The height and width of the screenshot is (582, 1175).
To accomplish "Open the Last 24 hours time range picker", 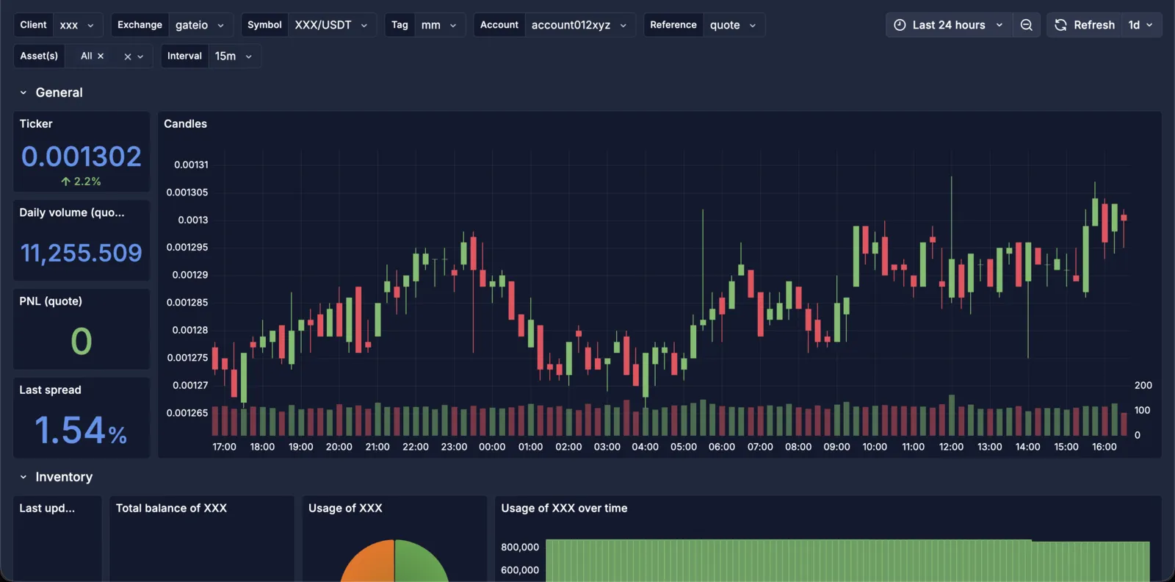I will tap(949, 25).
